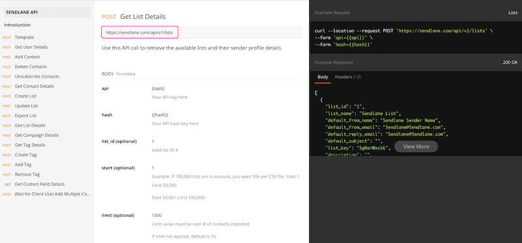The image size is (522, 243).
Task: Open Get Contact Details endpoint
Action: point(35,86)
